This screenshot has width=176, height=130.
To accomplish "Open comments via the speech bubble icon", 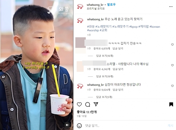I will point(87,104).
